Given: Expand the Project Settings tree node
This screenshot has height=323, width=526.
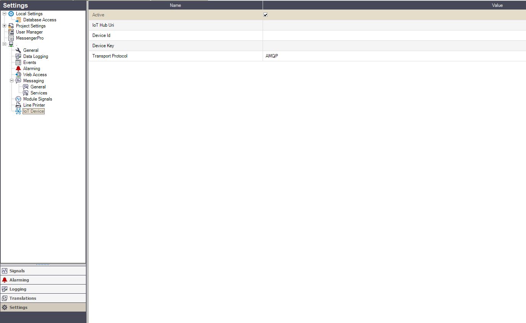Looking at the screenshot, I should tap(5, 26).
